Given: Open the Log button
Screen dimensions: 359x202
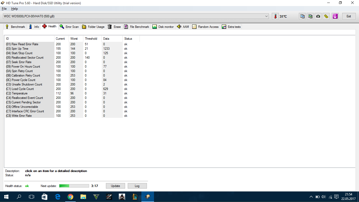Looking at the screenshot, I should (x=137, y=186).
